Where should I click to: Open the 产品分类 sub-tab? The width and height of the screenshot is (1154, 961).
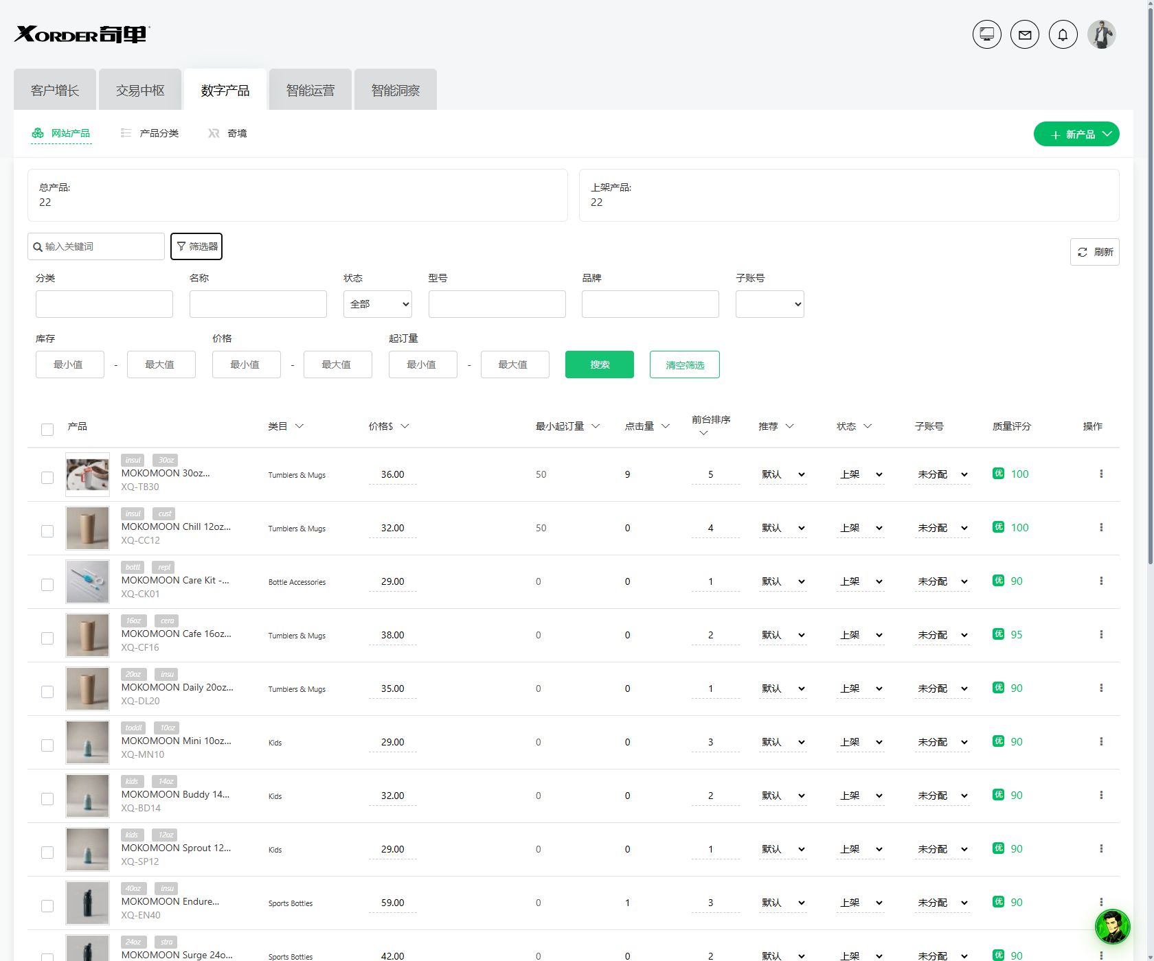pos(150,133)
